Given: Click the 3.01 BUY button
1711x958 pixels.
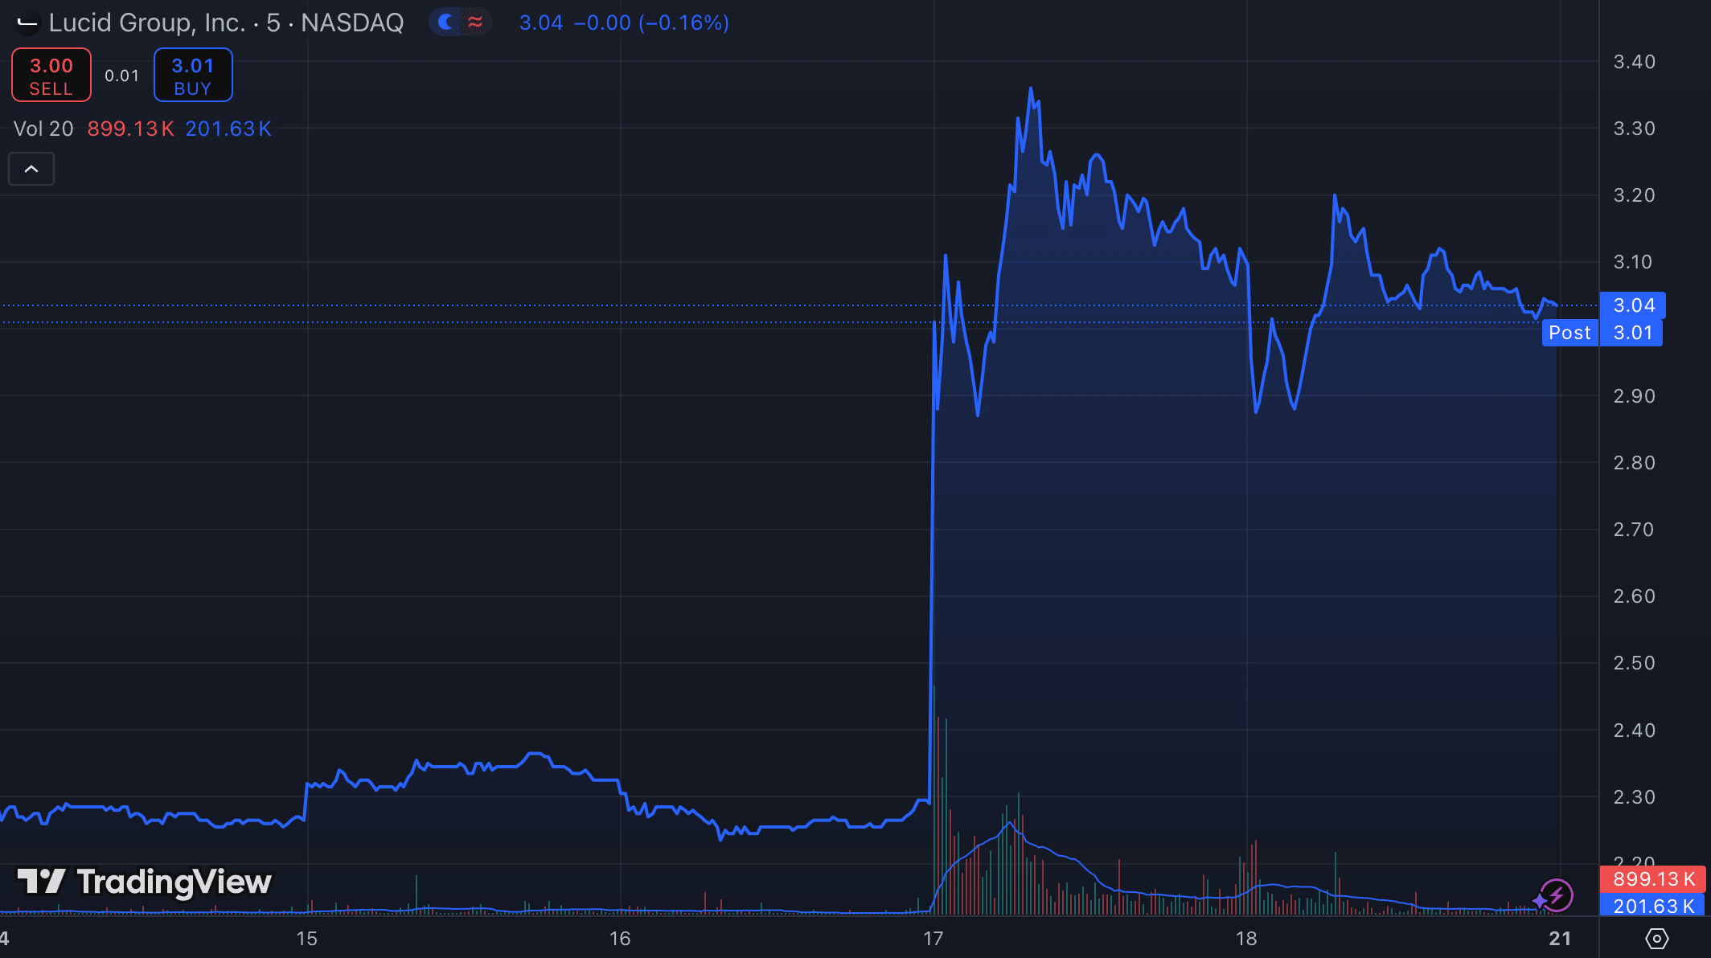Looking at the screenshot, I should 193,76.
